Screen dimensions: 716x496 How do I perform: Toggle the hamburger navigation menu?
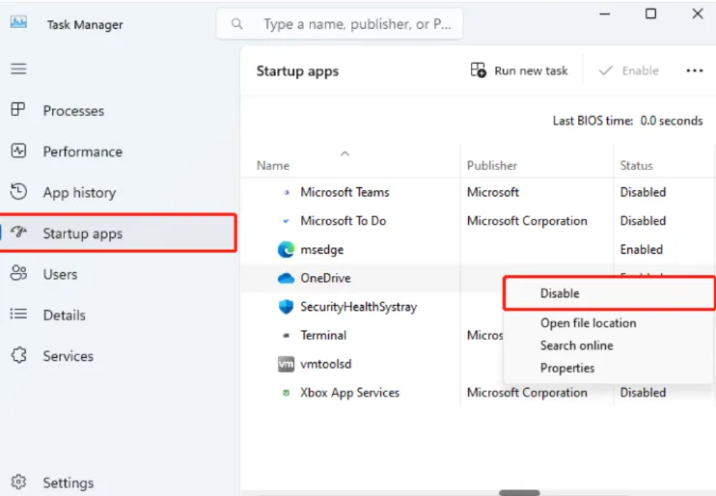[18, 69]
